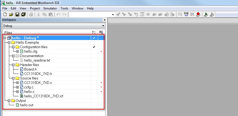The width and height of the screenshot is (238, 116).
Task: Click the Print icon
Action: coord(31,14)
